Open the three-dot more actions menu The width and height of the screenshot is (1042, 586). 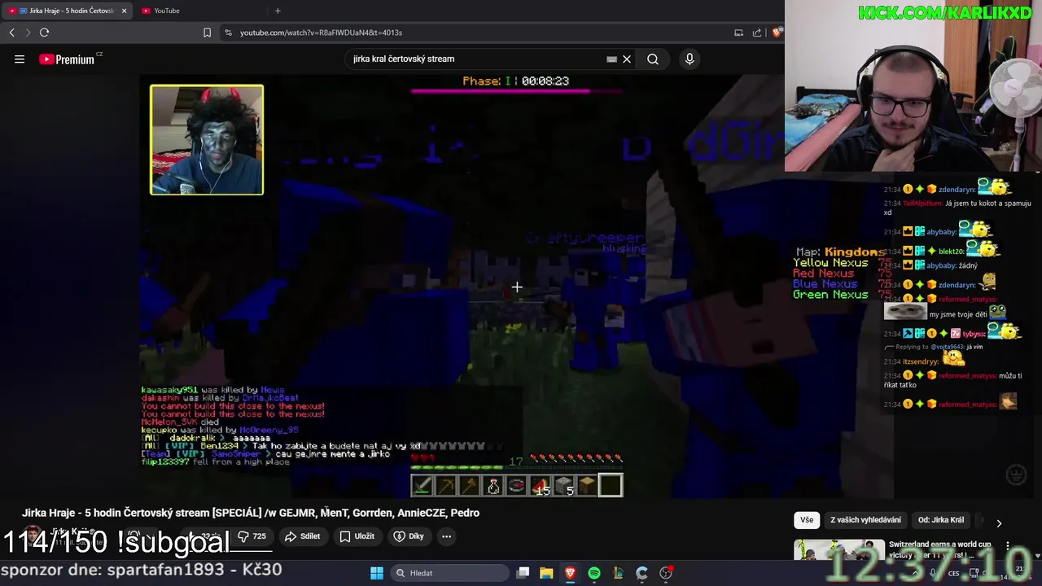tap(446, 536)
